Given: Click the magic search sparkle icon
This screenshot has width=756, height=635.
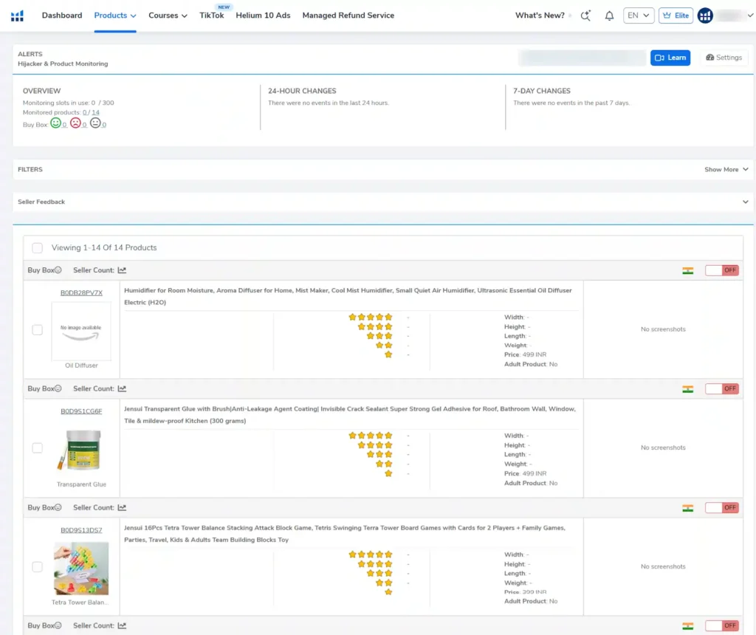Looking at the screenshot, I should pyautogui.click(x=586, y=16).
